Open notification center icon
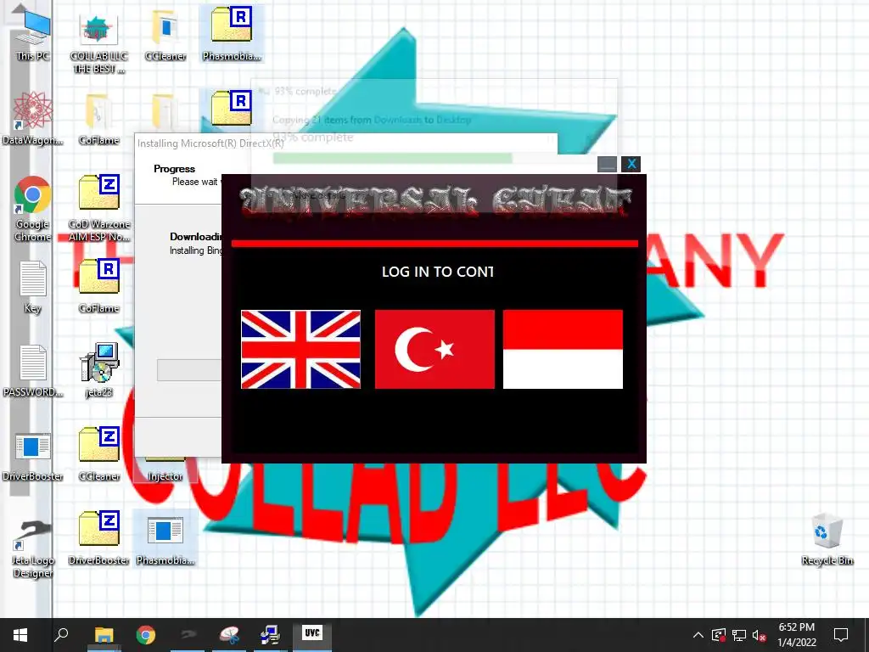The height and width of the screenshot is (652, 869). coord(841,635)
